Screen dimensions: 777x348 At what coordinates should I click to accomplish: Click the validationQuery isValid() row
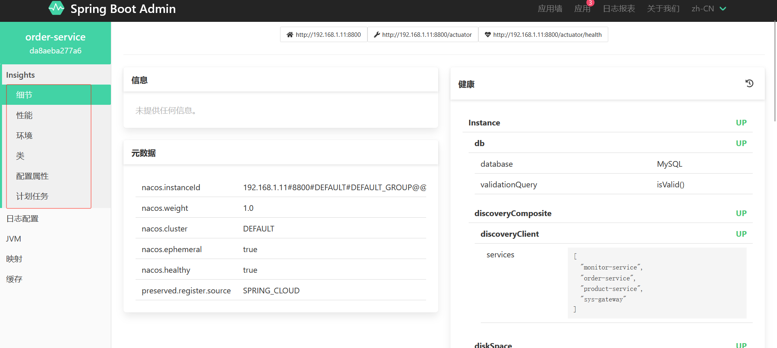click(x=614, y=185)
